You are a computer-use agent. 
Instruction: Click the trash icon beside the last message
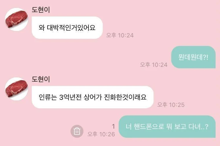click(77, 131)
